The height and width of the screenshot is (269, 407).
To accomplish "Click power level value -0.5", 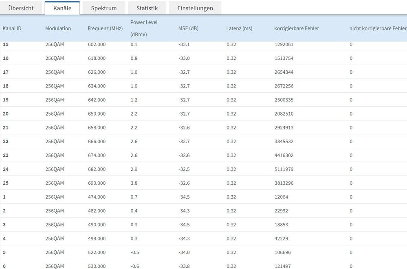I will (135, 252).
